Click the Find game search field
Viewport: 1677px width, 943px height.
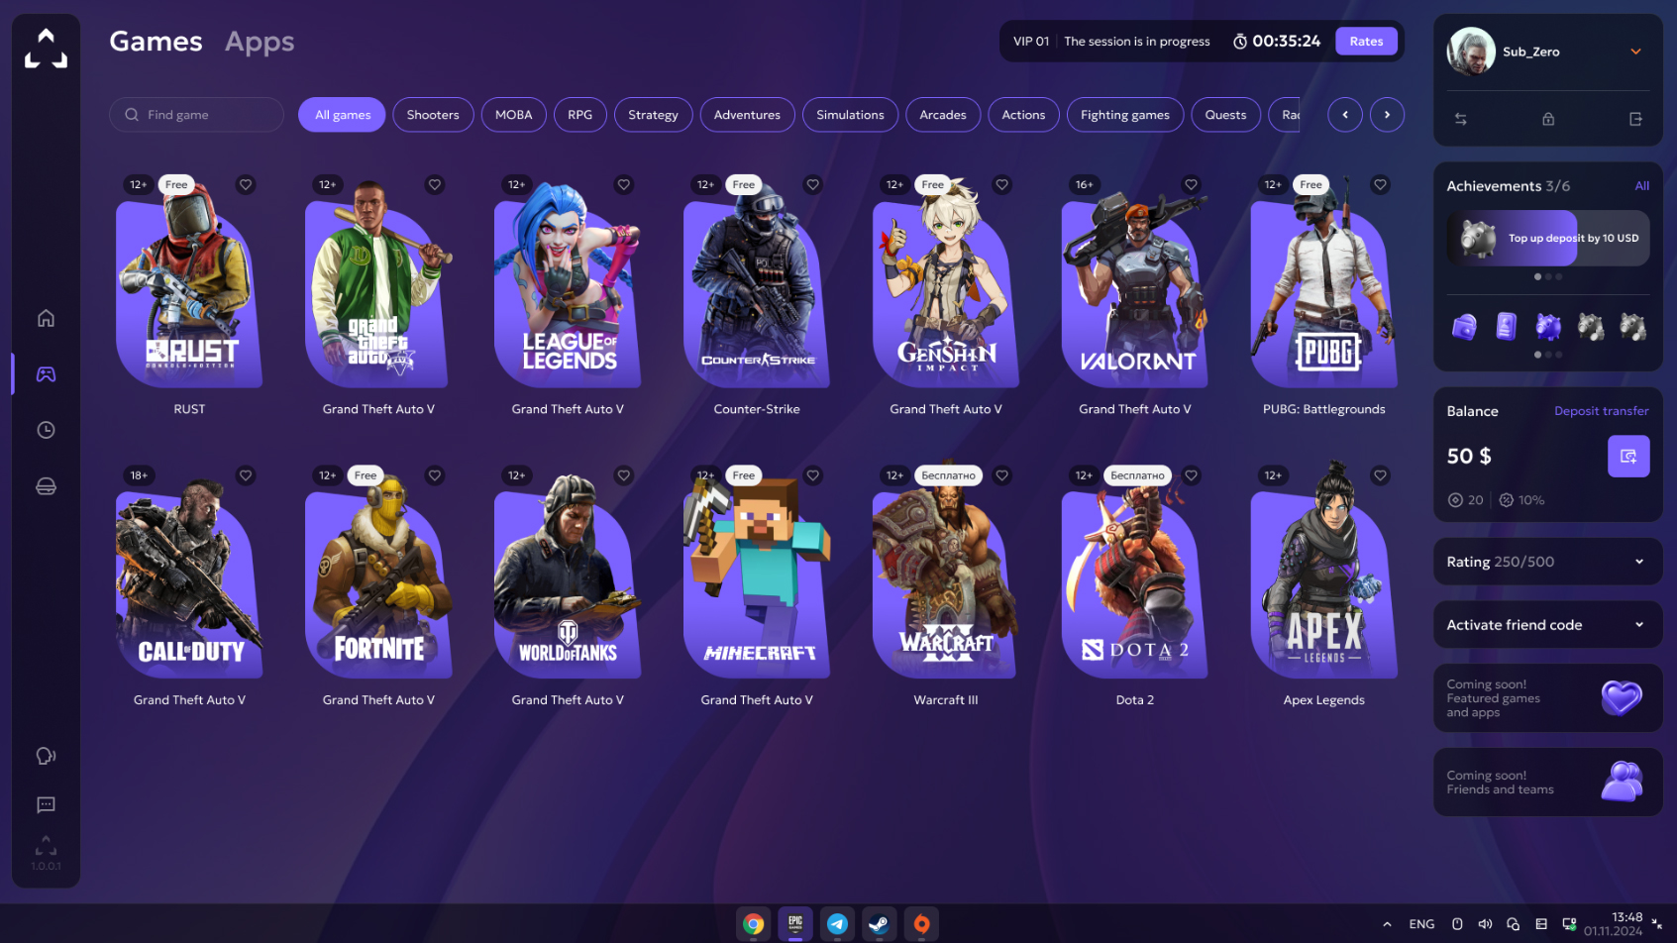pyautogui.click(x=197, y=115)
